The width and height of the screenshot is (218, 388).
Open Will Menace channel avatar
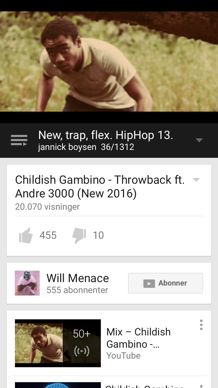pos(27,283)
